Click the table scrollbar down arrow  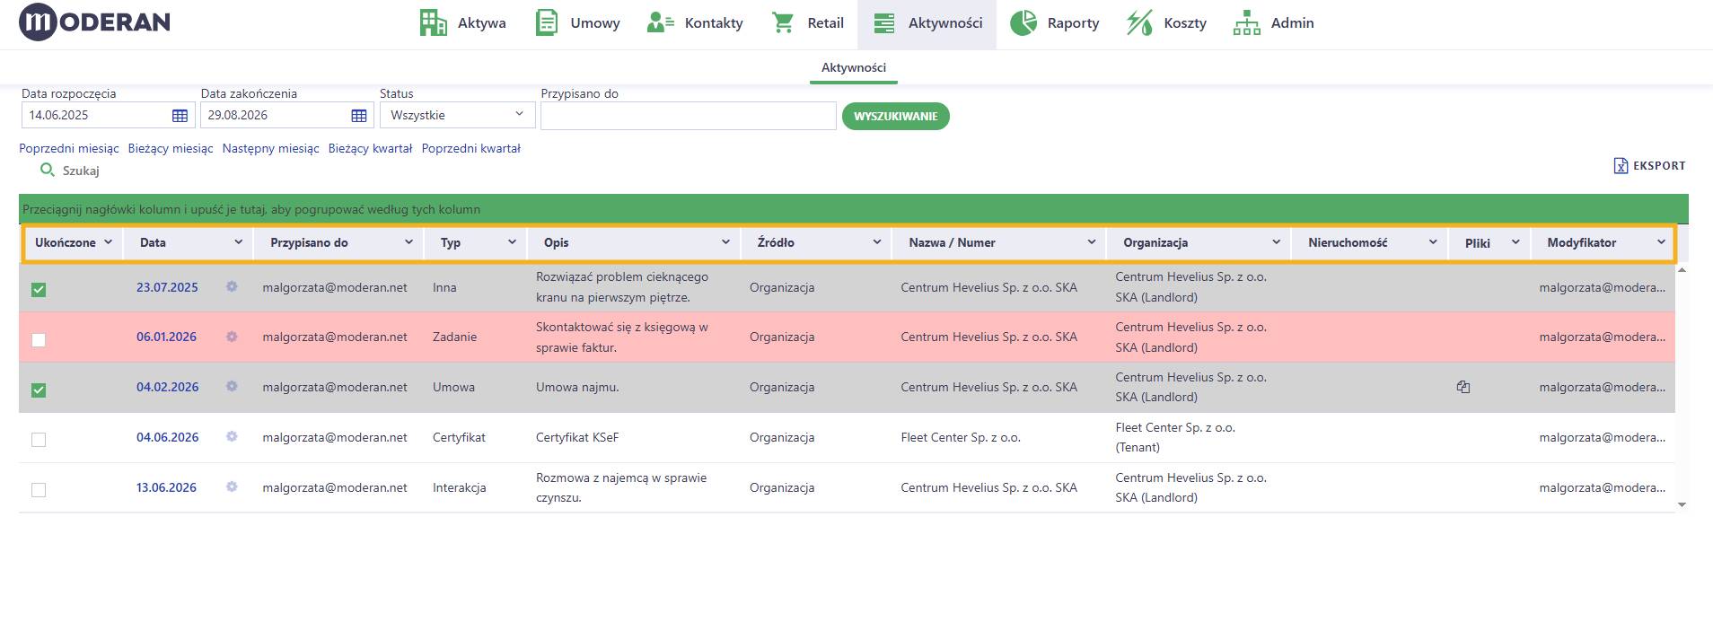click(1682, 505)
